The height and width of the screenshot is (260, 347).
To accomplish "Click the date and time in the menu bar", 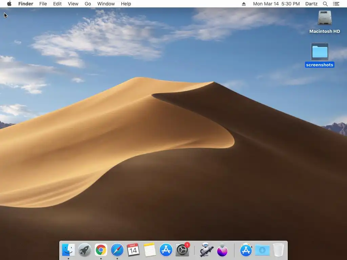I will [277, 4].
